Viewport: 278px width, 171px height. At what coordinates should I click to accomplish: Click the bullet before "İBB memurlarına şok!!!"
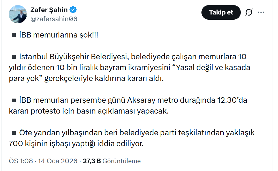click(x=14, y=35)
